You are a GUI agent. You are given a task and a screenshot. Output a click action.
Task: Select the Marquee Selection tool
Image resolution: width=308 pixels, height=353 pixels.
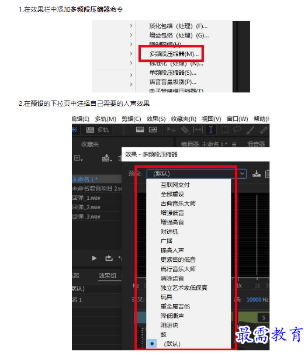(x=224, y=130)
